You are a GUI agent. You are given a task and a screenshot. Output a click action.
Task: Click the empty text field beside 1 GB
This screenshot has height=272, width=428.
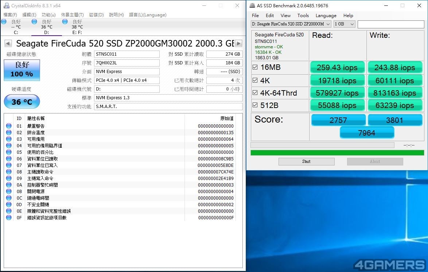[391, 24]
